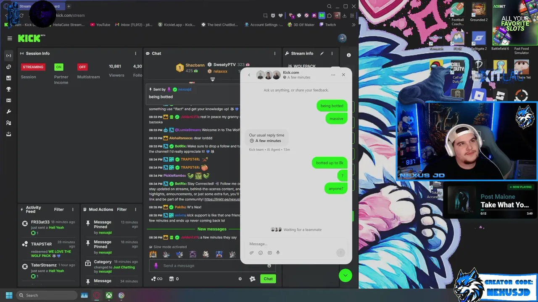Image resolution: width=538 pixels, height=302 pixels.
Task: Open emoji picker in support chat
Action: coord(261,253)
